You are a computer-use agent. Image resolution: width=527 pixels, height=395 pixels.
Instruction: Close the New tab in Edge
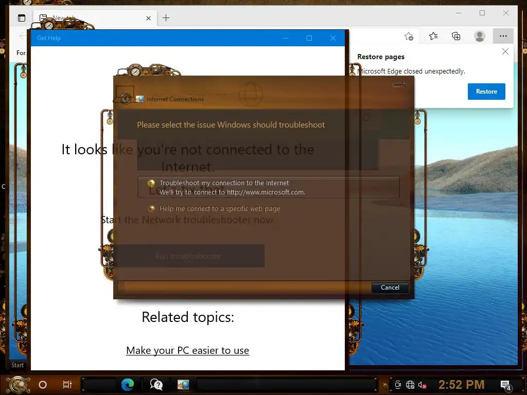[x=148, y=18]
